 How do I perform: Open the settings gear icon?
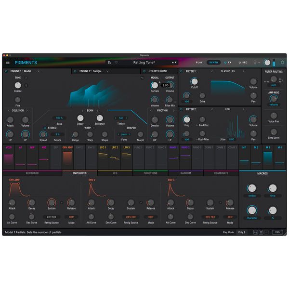click(x=283, y=63)
